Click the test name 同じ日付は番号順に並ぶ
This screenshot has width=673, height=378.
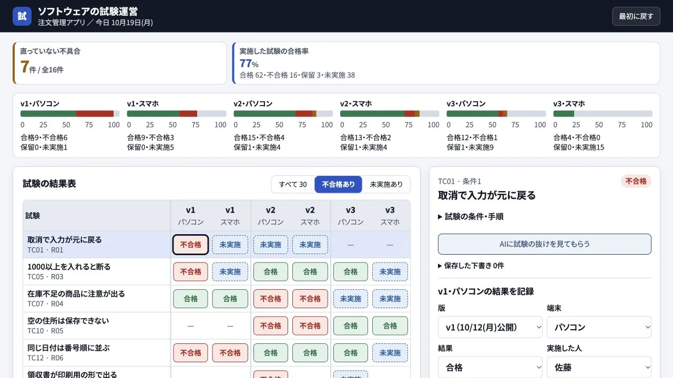(68, 348)
